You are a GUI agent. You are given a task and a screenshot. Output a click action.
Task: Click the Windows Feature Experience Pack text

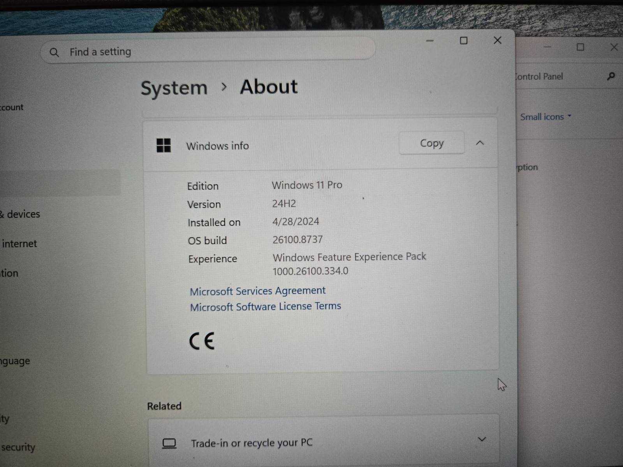point(349,257)
